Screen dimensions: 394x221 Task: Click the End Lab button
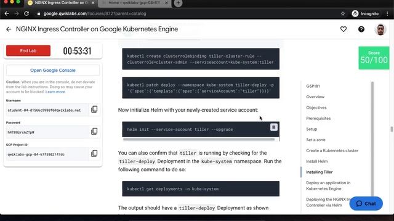click(x=28, y=50)
